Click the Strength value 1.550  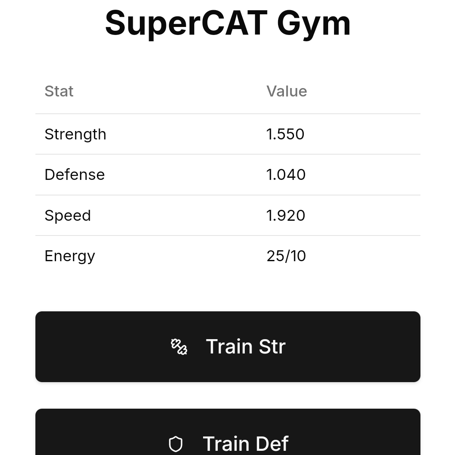[285, 134]
